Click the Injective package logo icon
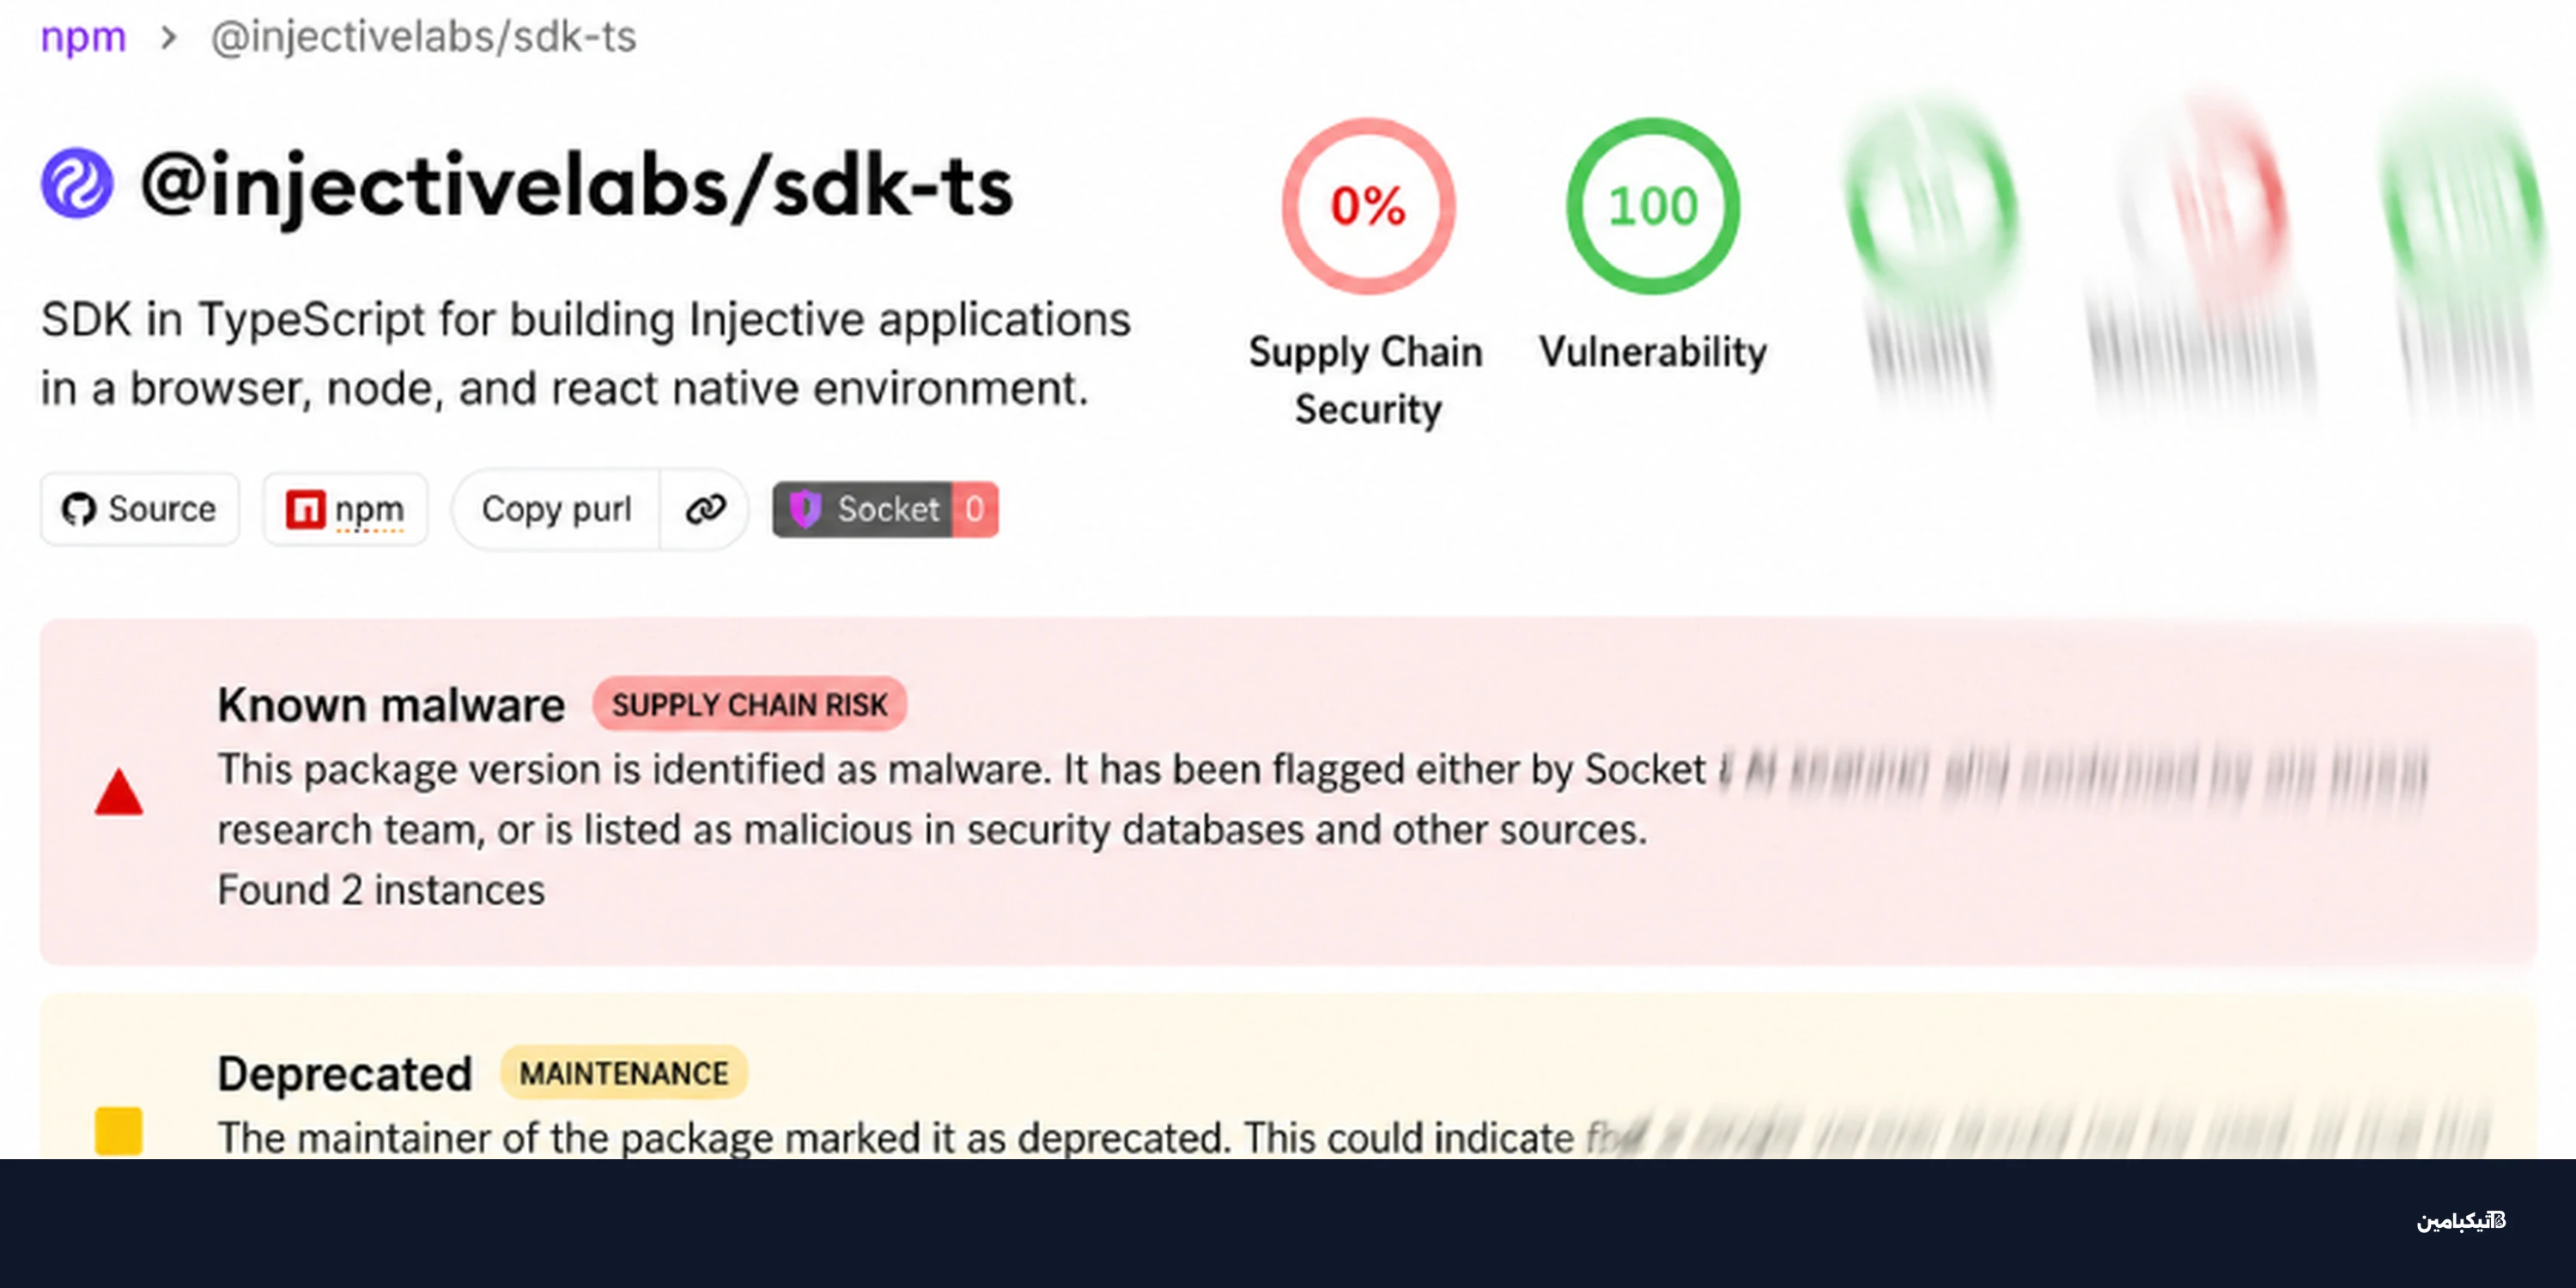 pyautogui.click(x=77, y=184)
